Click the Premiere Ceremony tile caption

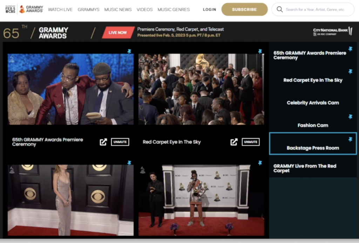pos(48,142)
